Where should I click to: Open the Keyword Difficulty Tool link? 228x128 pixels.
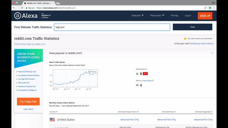click(x=27, y=72)
